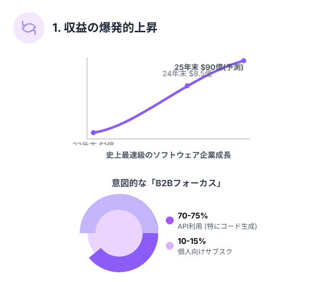Select the 25年末 data point on the line
The image size is (336, 282).
244,61
